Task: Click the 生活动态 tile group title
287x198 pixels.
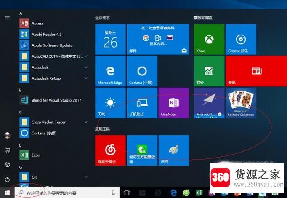Action: pyautogui.click(x=102, y=18)
